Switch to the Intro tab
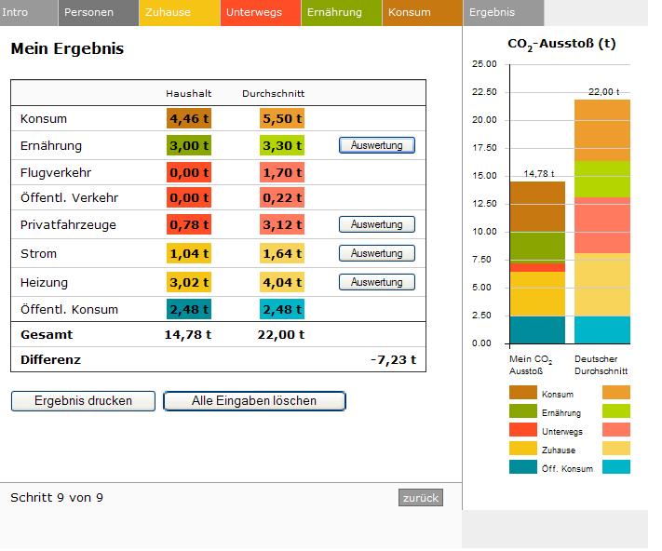Viewport: 662px width, 551px height. (28, 13)
